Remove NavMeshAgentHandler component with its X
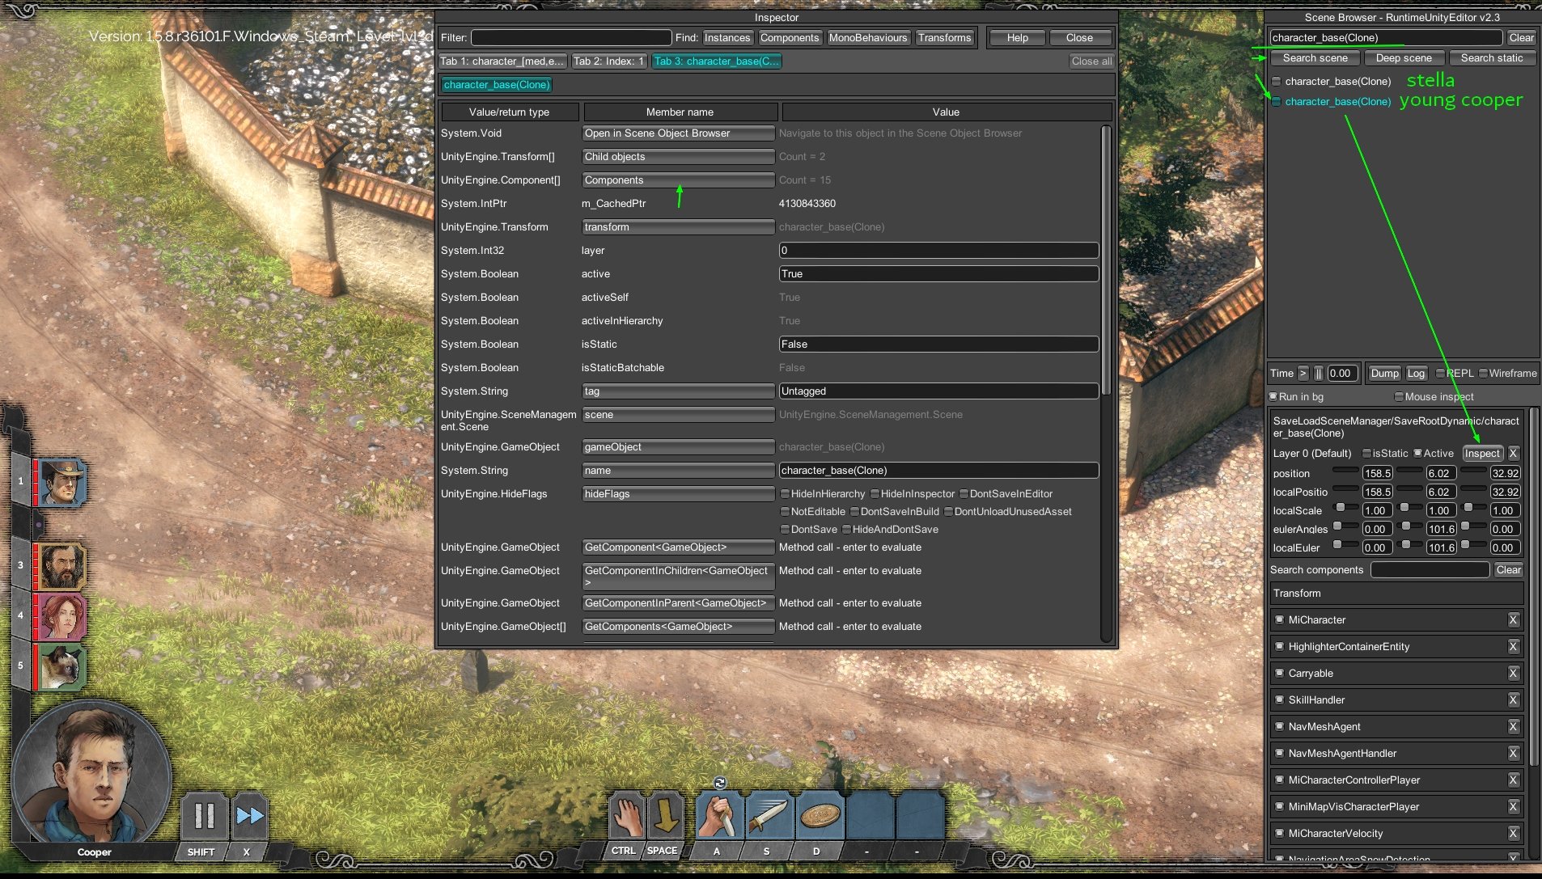This screenshot has height=879, width=1542. click(x=1513, y=754)
